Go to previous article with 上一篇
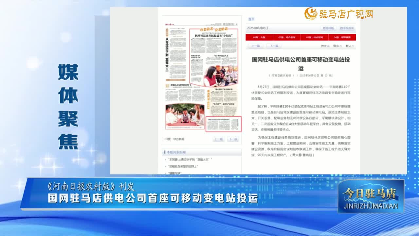Viewport: 419px width, 236px height. (x=256, y=46)
